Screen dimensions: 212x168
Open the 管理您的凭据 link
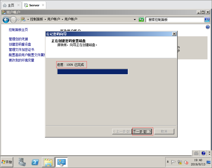(18, 39)
